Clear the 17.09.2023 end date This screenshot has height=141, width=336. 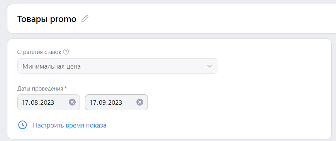[x=140, y=102]
